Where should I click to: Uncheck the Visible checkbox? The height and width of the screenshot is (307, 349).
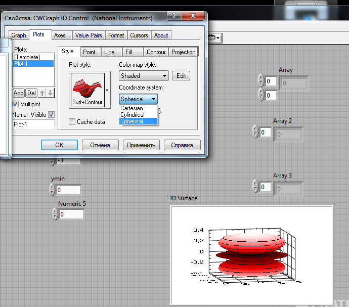[51, 115]
